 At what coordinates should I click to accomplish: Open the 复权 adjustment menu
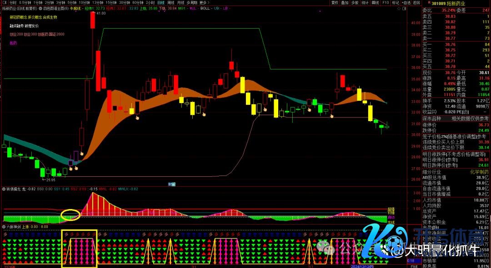(x=335, y=3)
